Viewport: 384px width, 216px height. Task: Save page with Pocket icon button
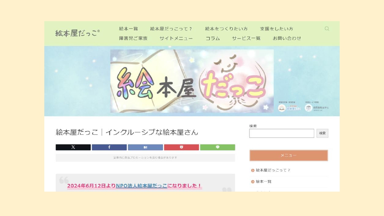[x=182, y=147]
